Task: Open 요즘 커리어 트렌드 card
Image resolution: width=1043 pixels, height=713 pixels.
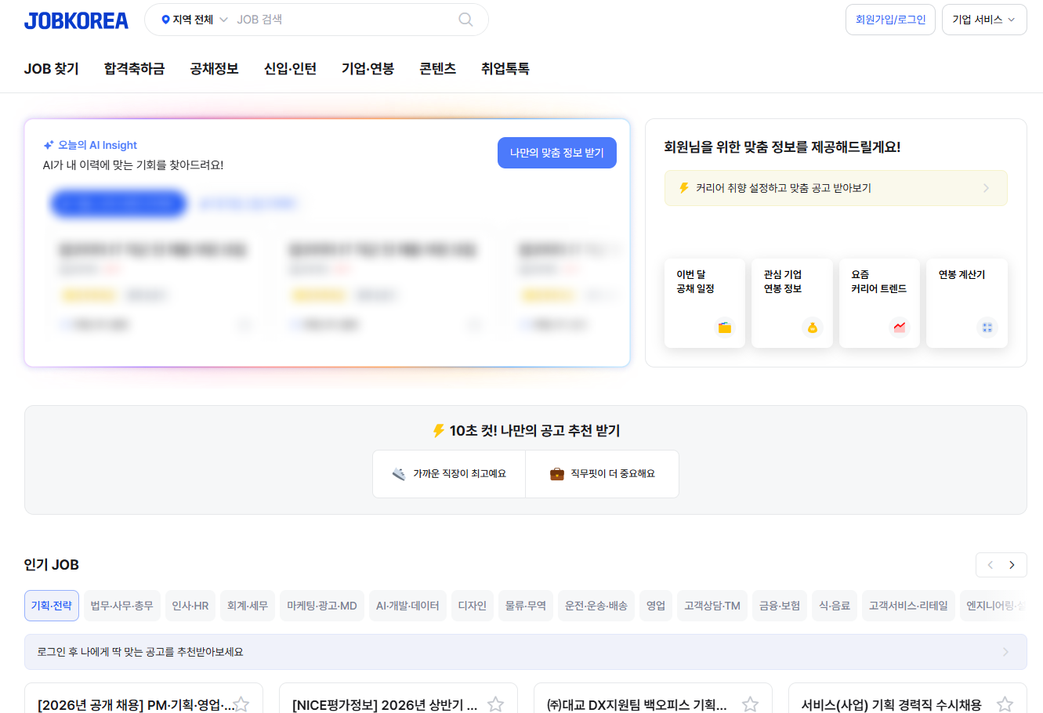Action: pyautogui.click(x=879, y=303)
